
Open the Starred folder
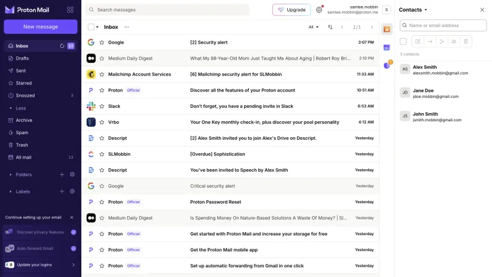tap(41, 83)
